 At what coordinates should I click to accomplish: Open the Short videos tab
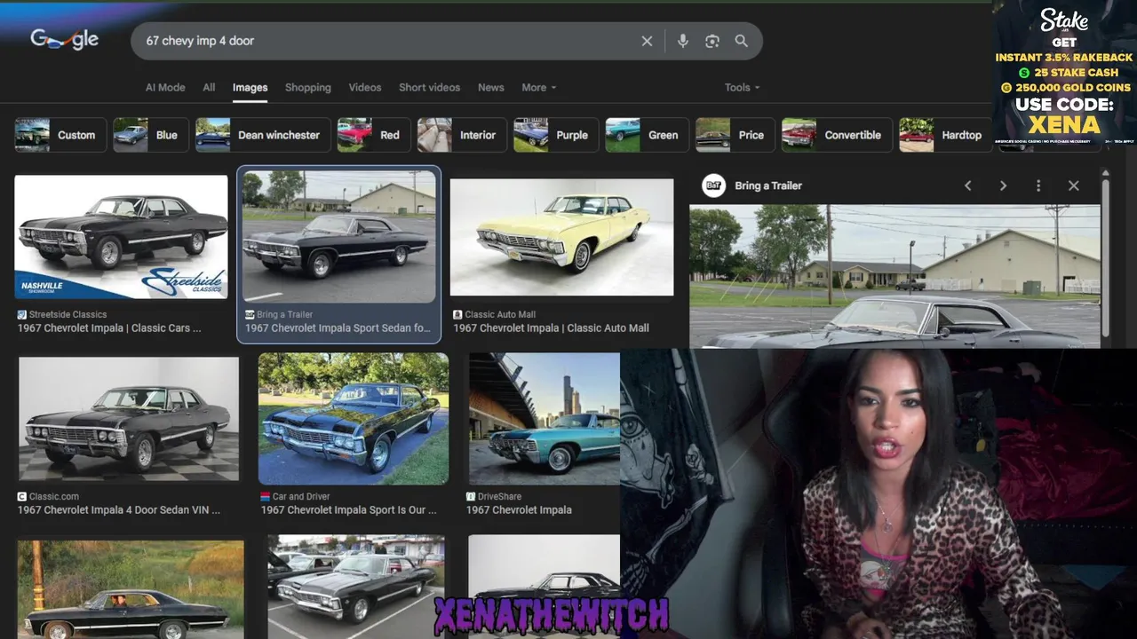[429, 87]
